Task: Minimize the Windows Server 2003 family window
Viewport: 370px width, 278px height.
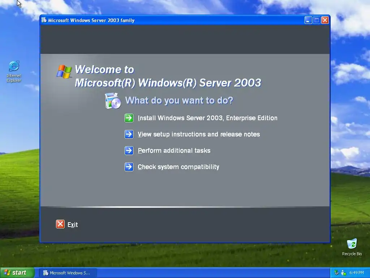Action: point(308,20)
